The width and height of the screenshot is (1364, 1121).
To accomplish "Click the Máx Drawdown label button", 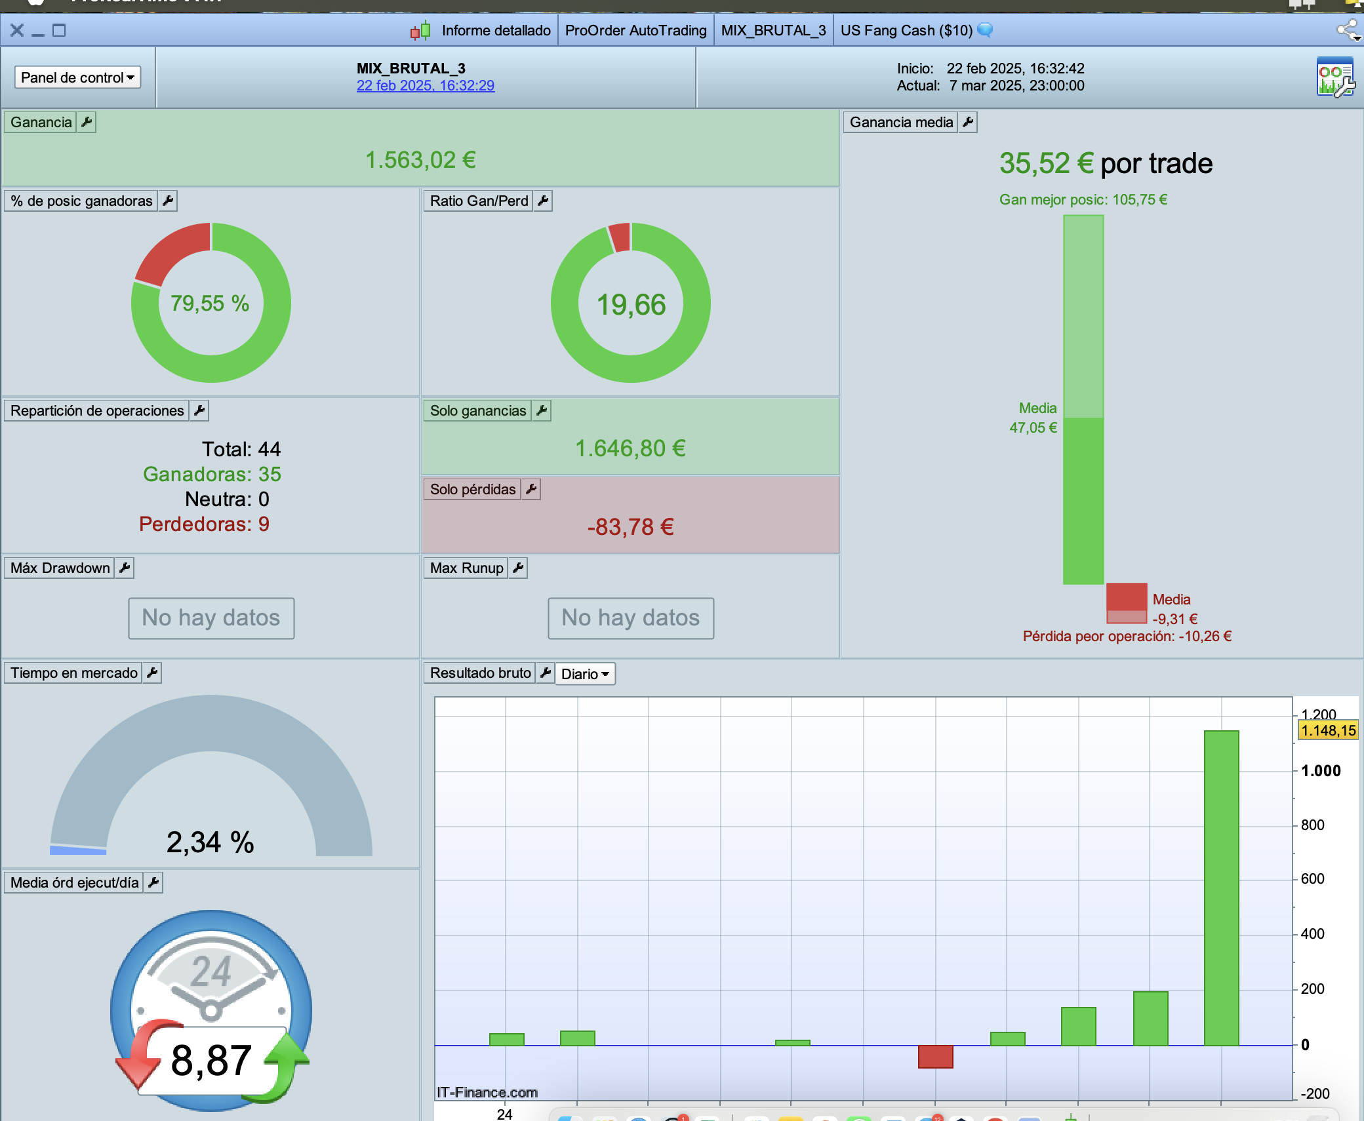I will click(60, 568).
